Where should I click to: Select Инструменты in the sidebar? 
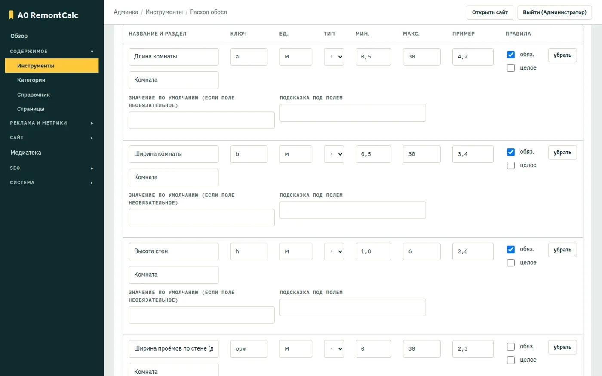(52, 66)
